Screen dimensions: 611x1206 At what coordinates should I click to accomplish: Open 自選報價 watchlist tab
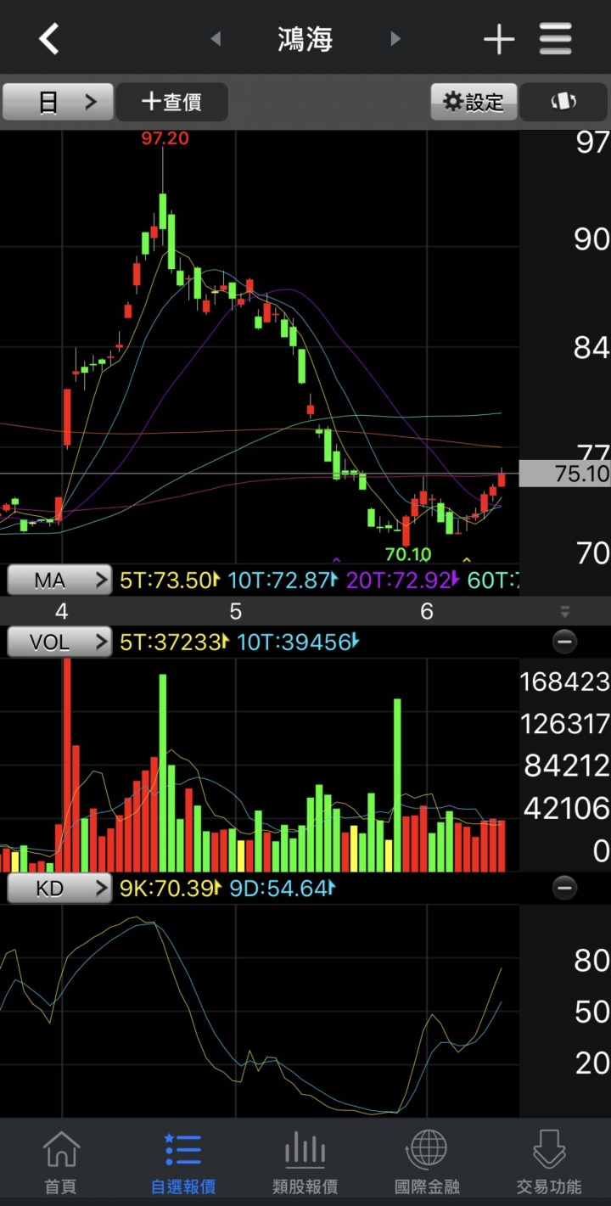click(183, 1163)
